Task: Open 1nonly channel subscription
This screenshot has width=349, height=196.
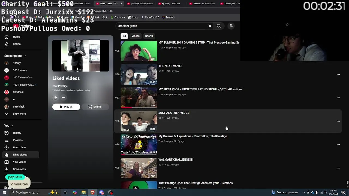Action: tap(21, 63)
